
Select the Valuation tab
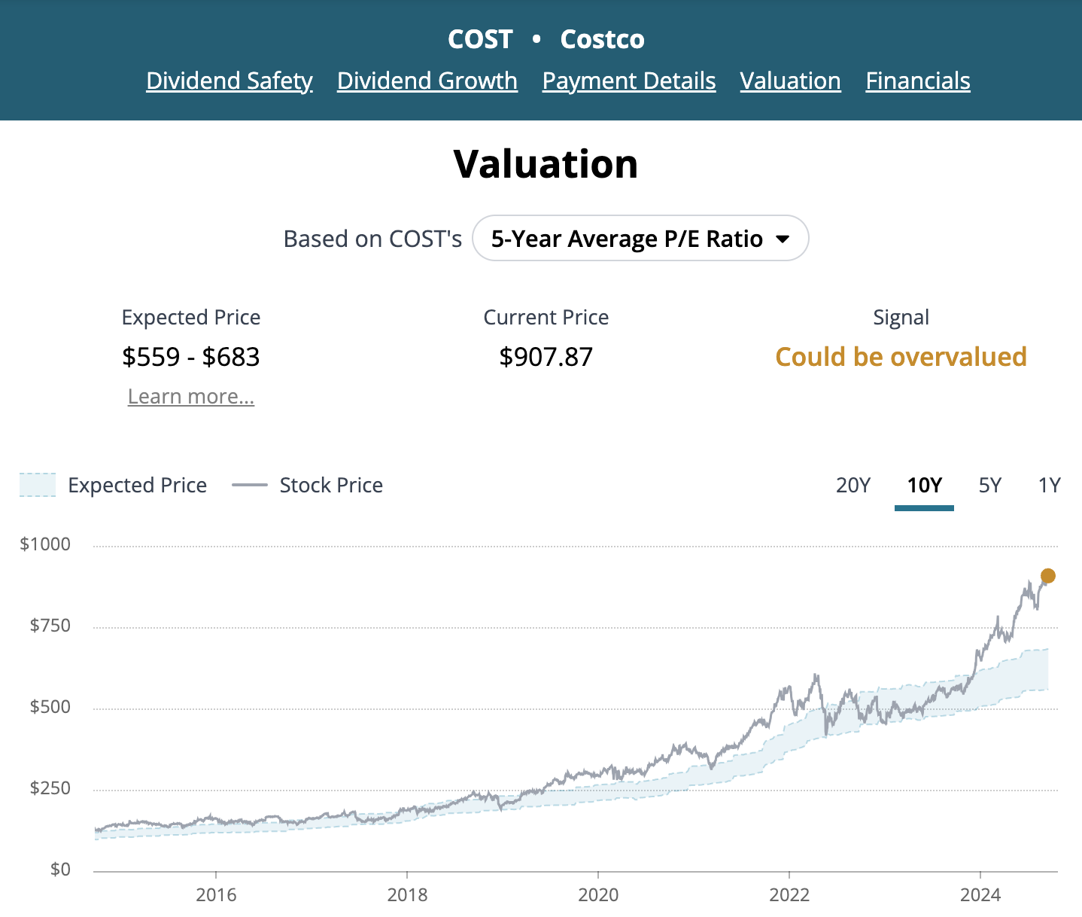point(790,81)
